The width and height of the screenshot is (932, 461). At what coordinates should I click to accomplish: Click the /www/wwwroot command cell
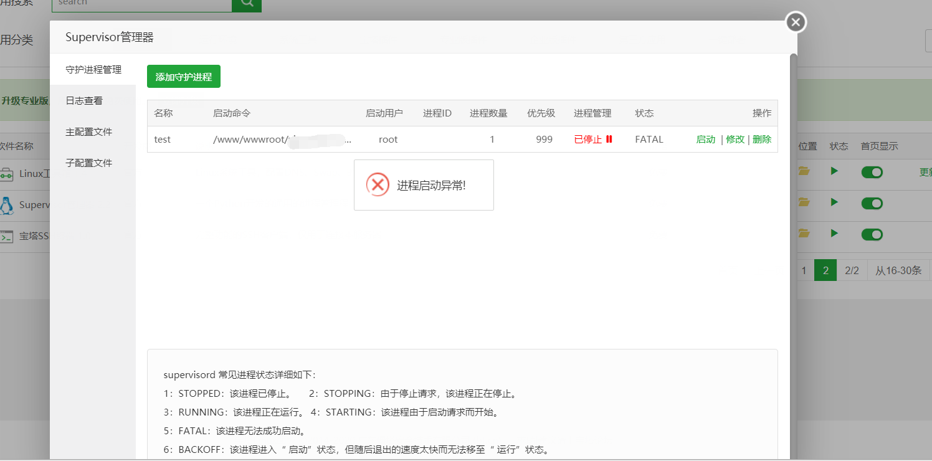283,140
